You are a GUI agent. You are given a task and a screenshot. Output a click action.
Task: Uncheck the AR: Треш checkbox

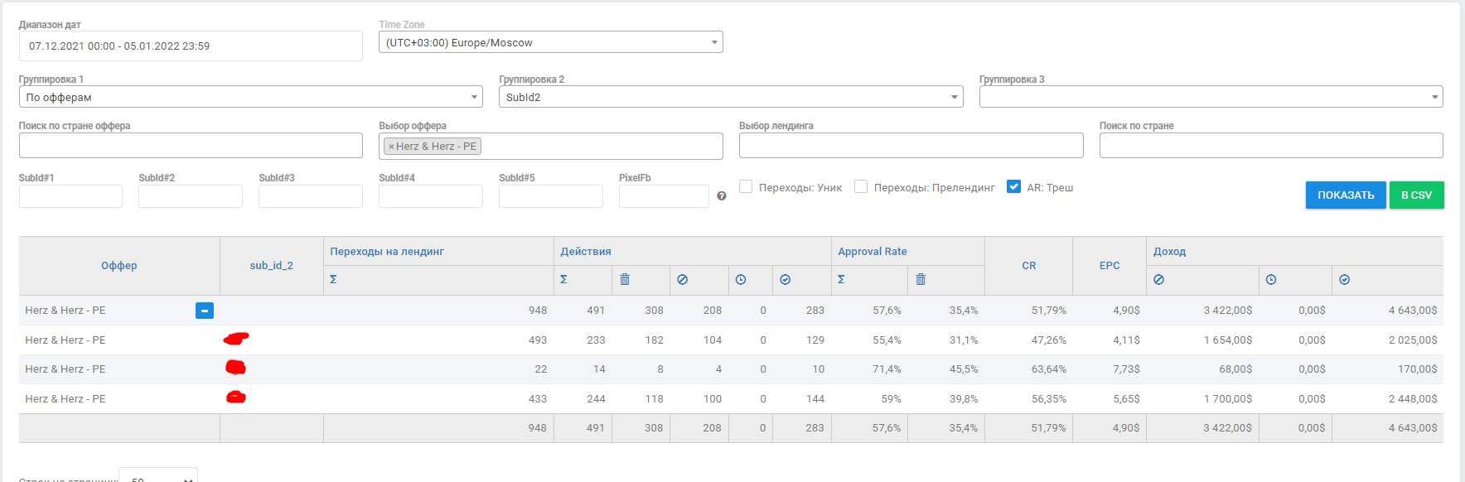click(x=1013, y=187)
